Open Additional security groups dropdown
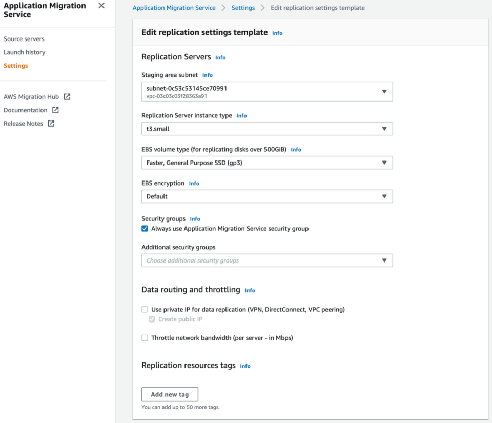 tap(267, 260)
